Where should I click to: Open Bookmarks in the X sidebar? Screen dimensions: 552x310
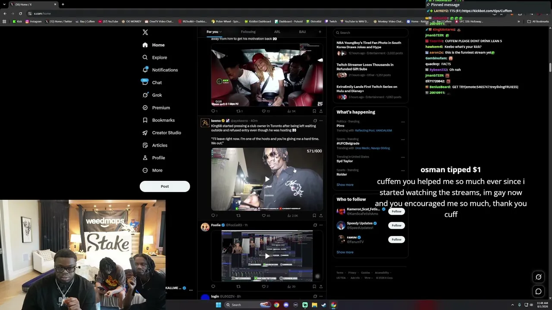click(x=158, y=120)
